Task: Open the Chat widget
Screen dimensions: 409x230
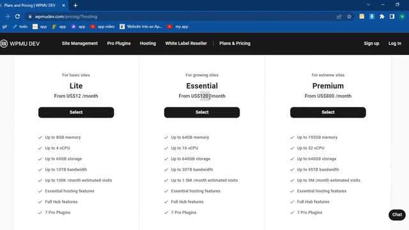Action: [x=397, y=215]
